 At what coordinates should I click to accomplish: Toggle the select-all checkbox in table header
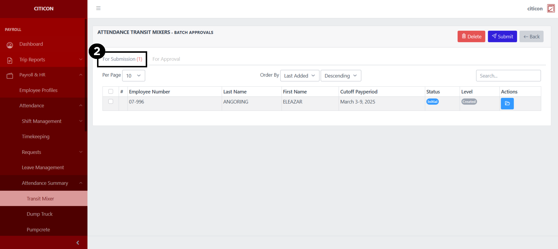(x=111, y=91)
